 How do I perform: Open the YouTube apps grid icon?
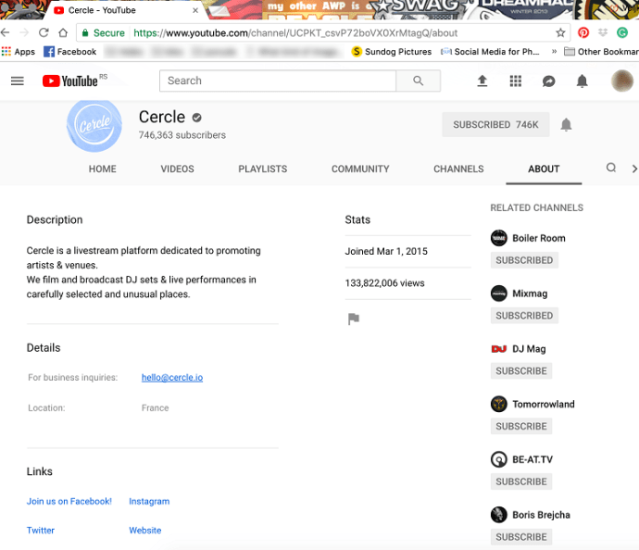[x=516, y=81]
